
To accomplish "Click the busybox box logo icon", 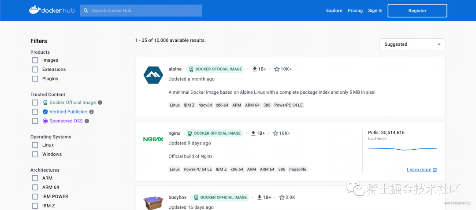I will (153, 202).
